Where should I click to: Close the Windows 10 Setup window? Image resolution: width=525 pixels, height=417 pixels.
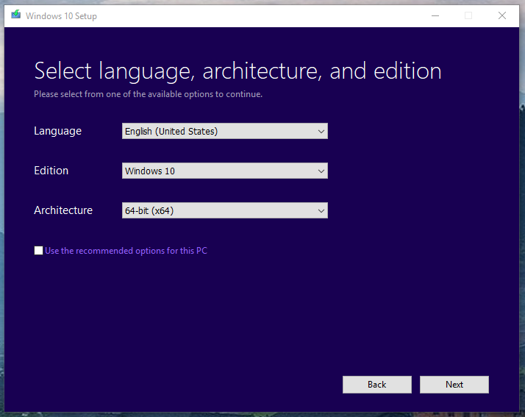coord(502,15)
